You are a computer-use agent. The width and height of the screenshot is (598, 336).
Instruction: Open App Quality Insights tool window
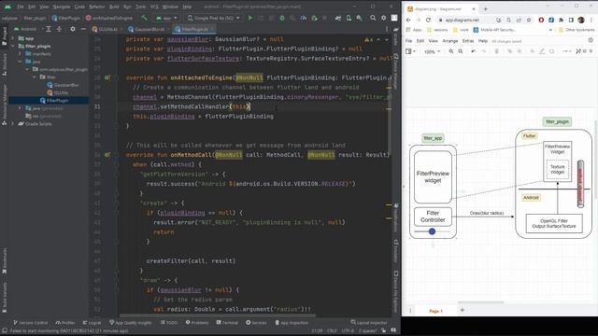click(x=131, y=323)
